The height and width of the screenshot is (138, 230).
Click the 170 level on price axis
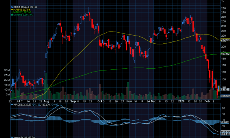click(x=223, y=65)
